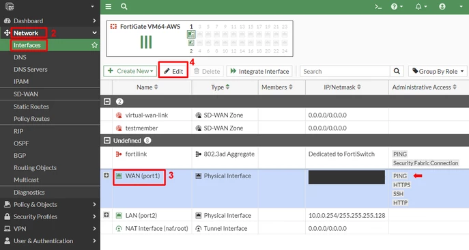
Task: Open the help question mark menu
Action: click(x=397, y=7)
